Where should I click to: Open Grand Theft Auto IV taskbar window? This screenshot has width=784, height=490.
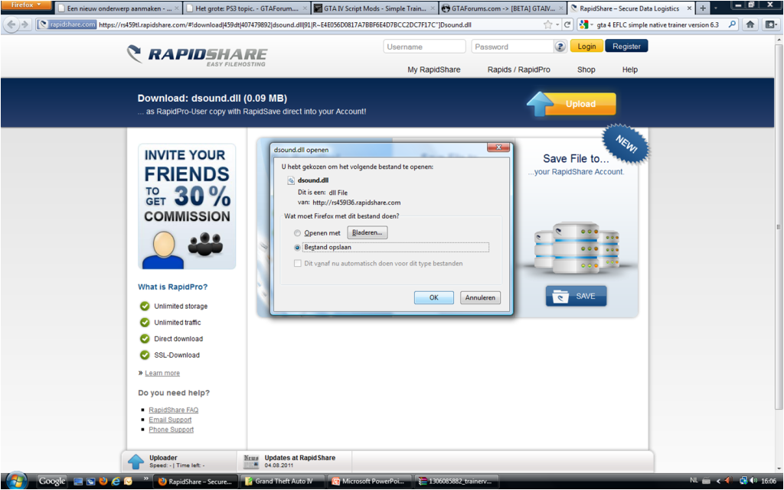(283, 482)
